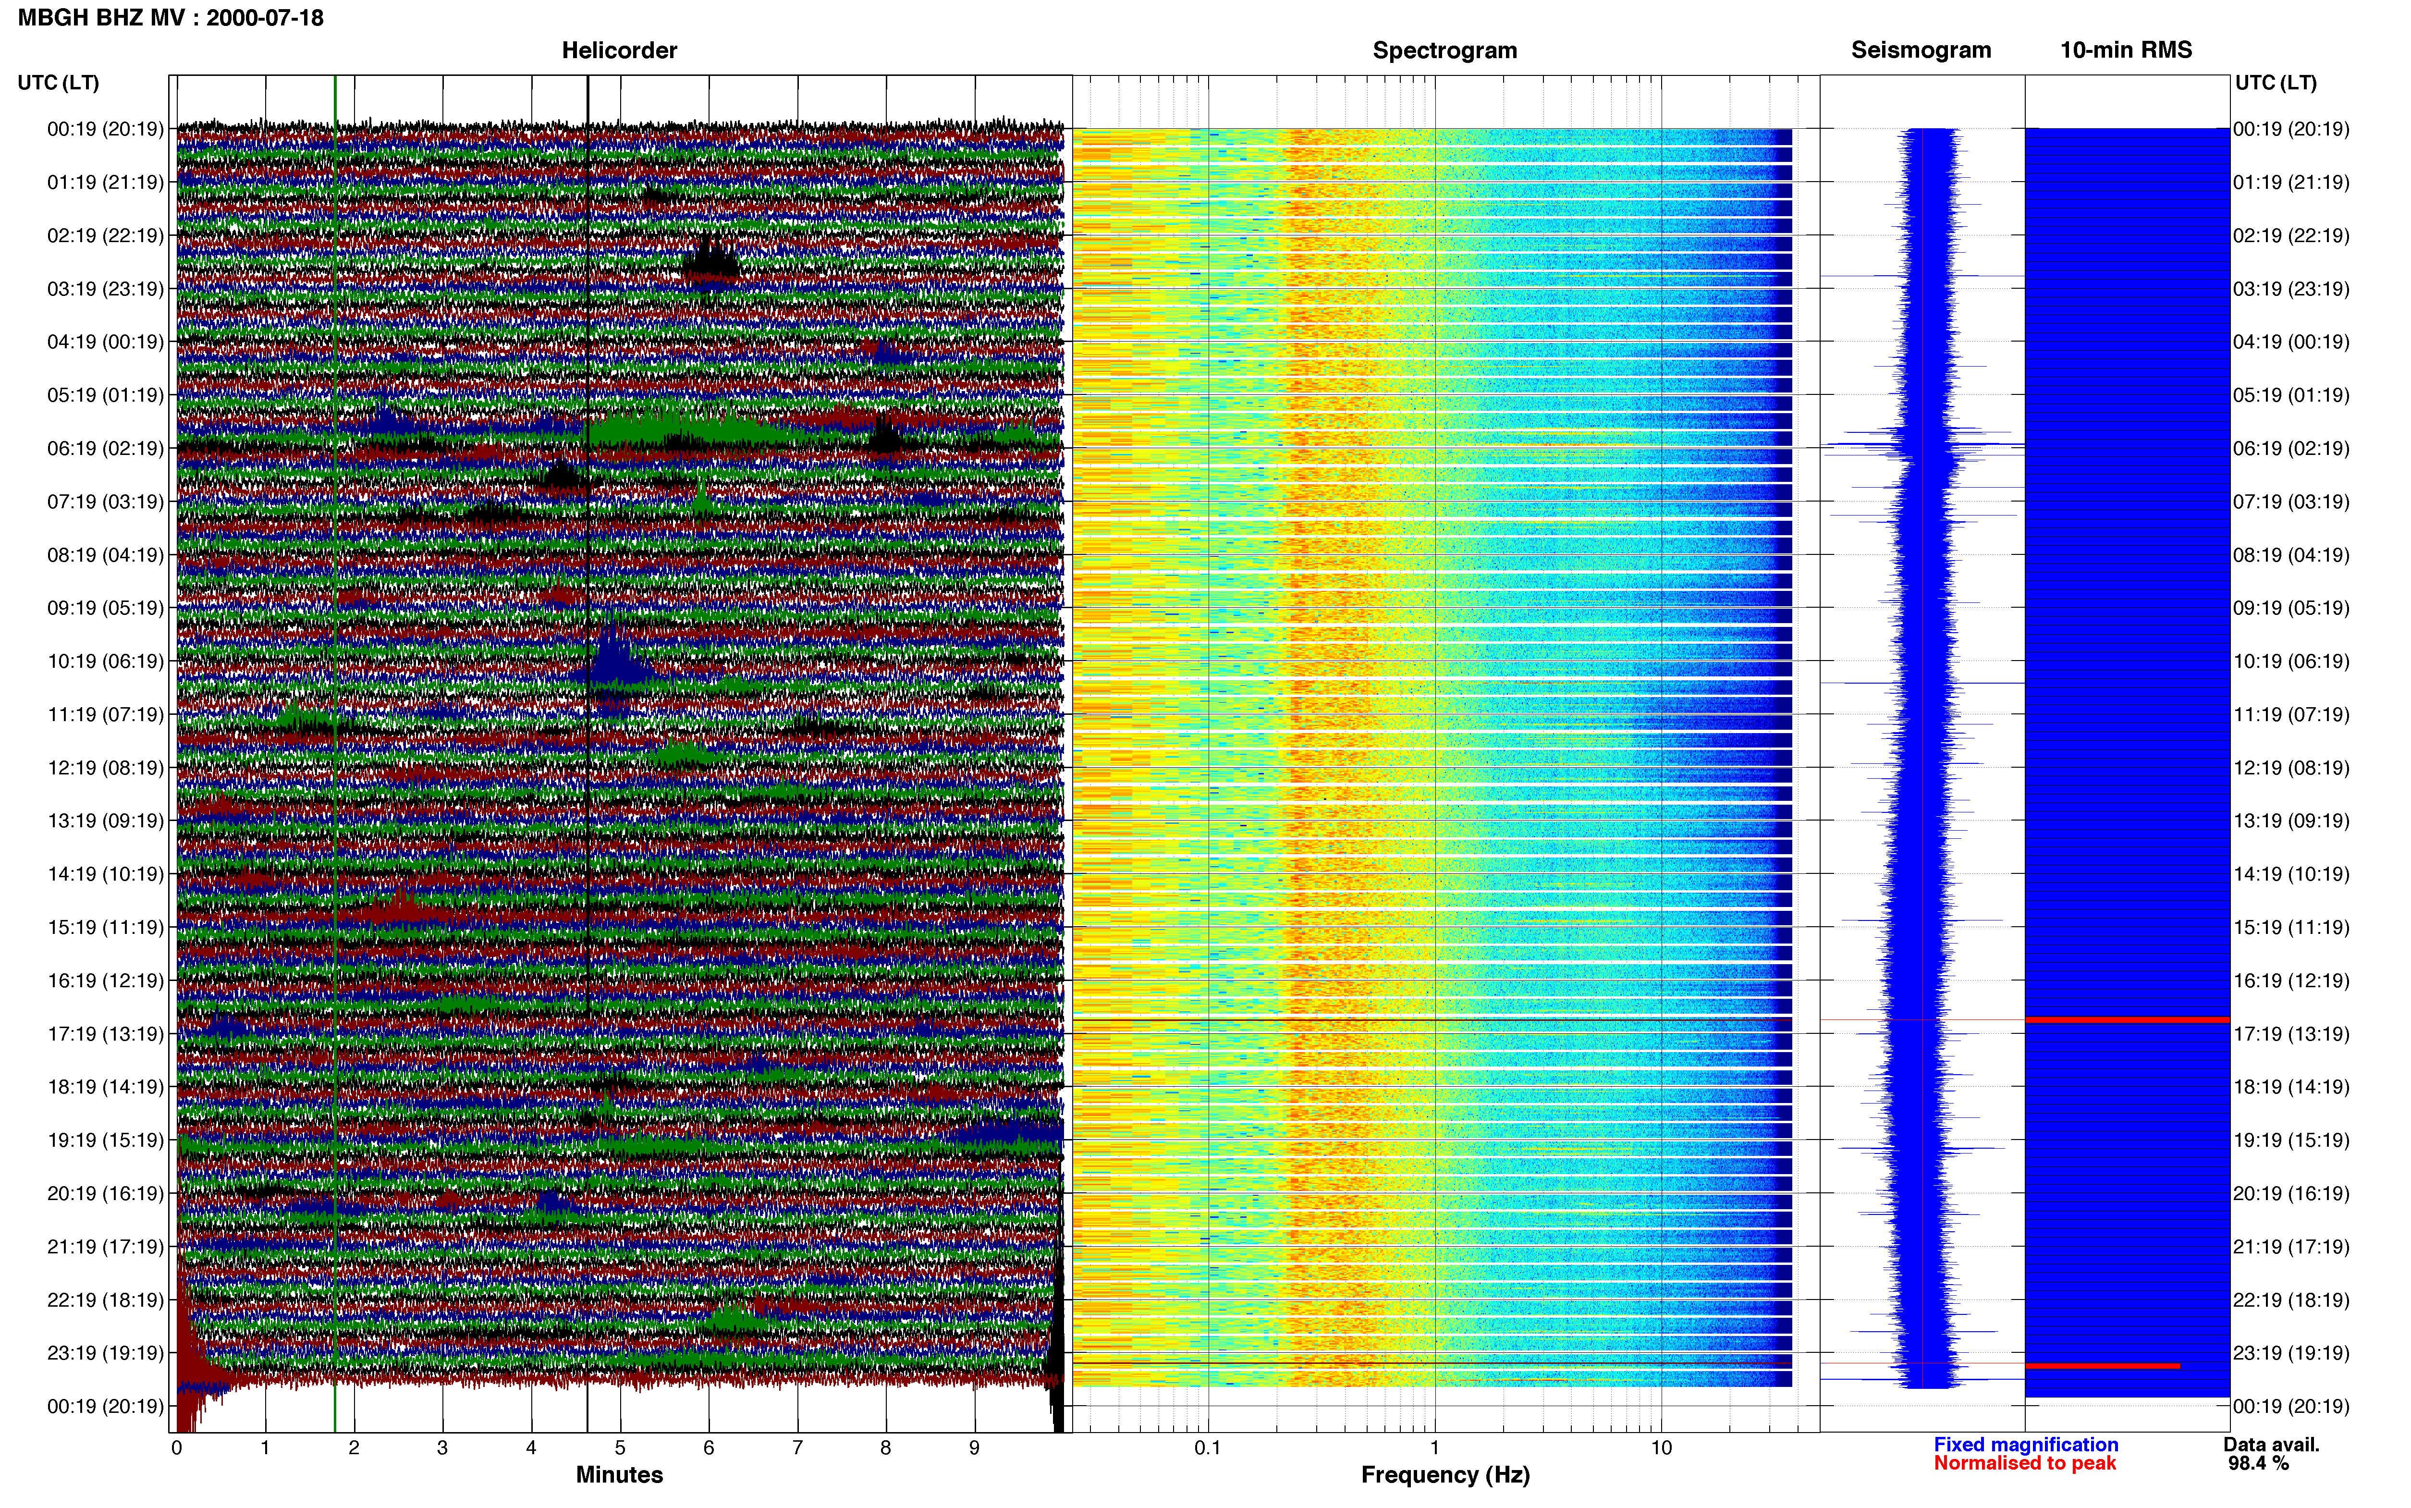2411x1508 pixels.
Task: Click the plot title MBGH BHZ MV : 2000-07-18
Action: (x=171, y=18)
